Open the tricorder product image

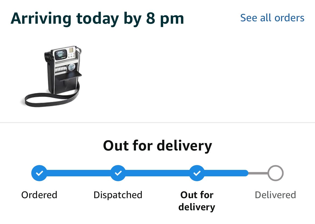tap(52, 76)
